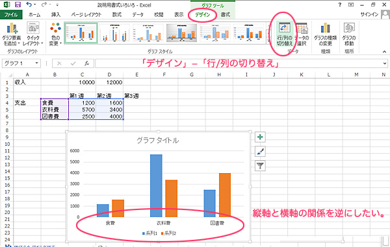Screen dimensions: 390x247
Task: Click the Undo arrow in quick access toolbar
Action: tap(29, 5)
